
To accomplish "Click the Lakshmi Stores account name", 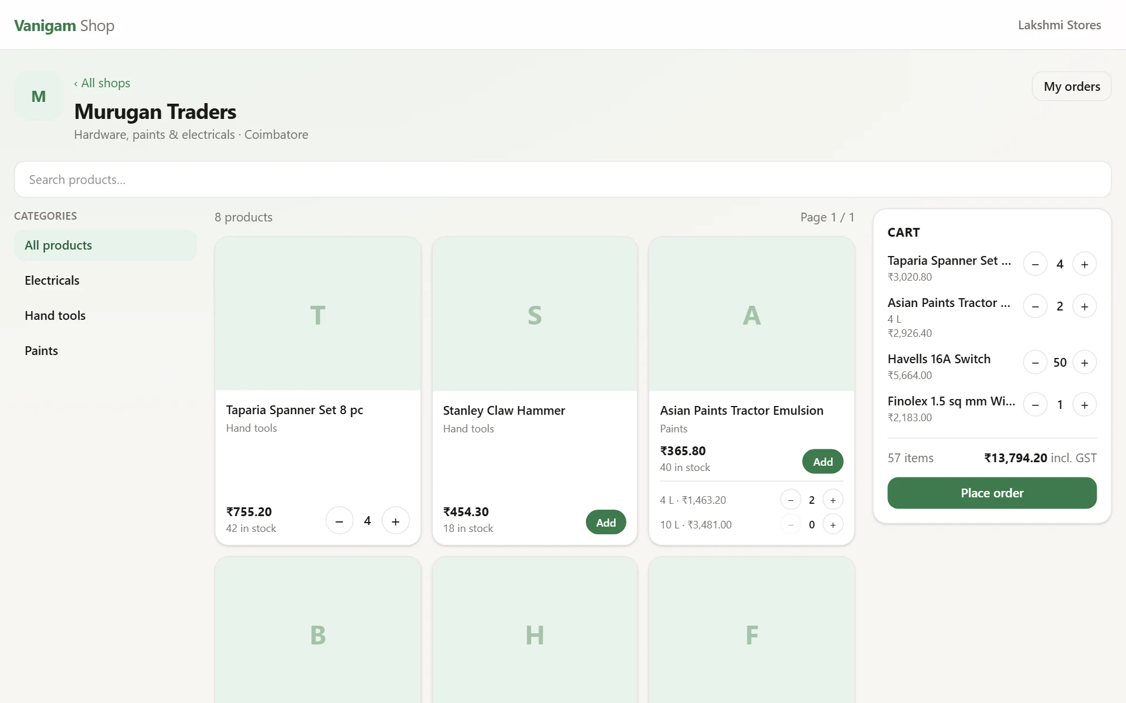I will [1059, 25].
